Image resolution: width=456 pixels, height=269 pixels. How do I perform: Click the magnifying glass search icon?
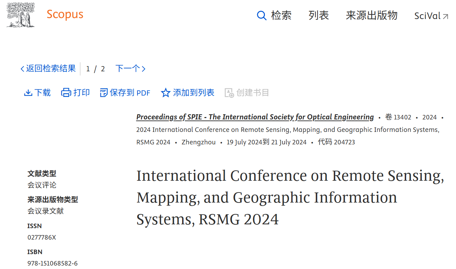[261, 16]
